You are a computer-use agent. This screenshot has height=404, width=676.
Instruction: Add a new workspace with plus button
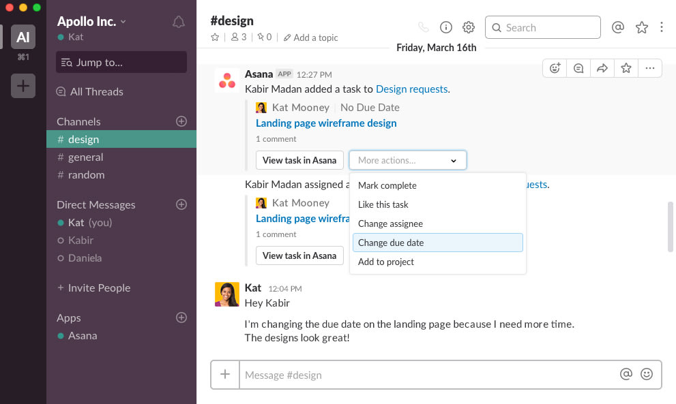tap(23, 86)
